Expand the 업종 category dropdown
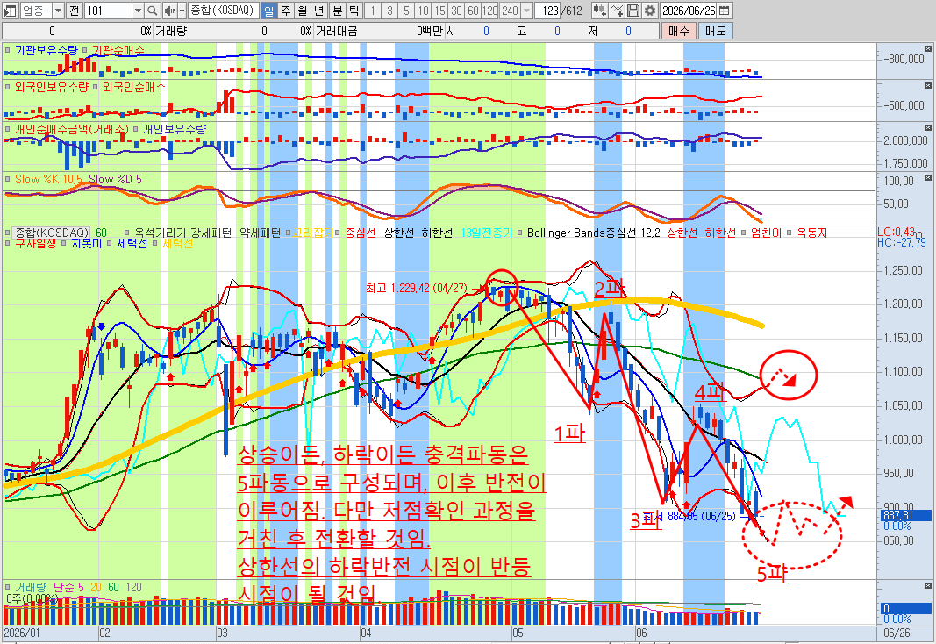Image resolution: width=936 pixels, height=644 pixels. pyautogui.click(x=58, y=11)
